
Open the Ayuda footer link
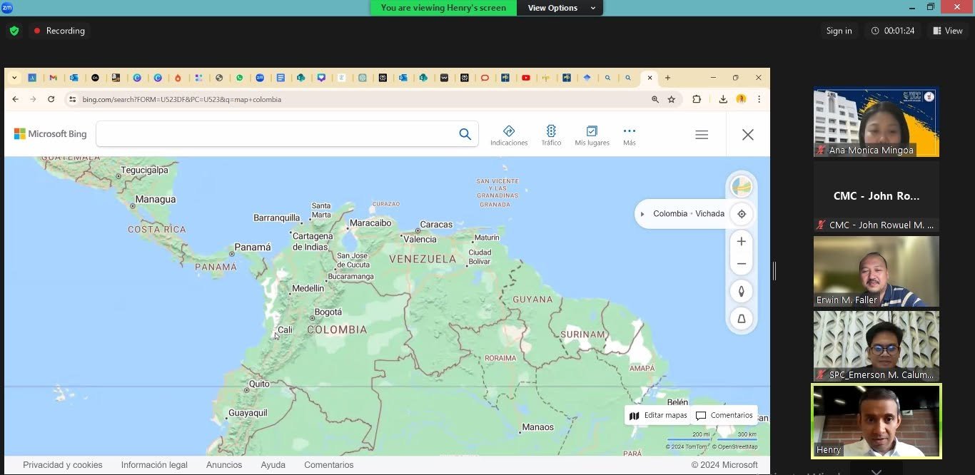click(273, 465)
